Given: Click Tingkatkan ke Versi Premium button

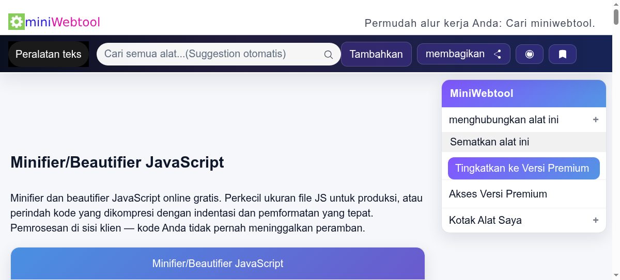Looking at the screenshot, I should click(x=524, y=168).
